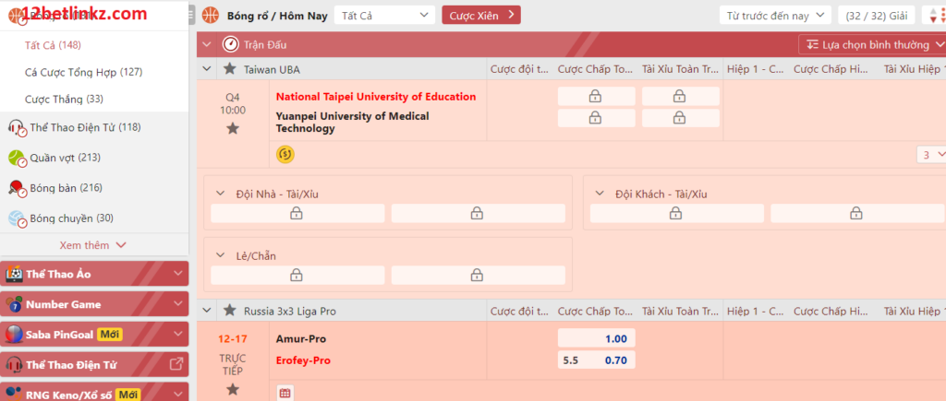Favorite the Taiwan UBA league star
Screen dimensions: 946x401
click(230, 69)
